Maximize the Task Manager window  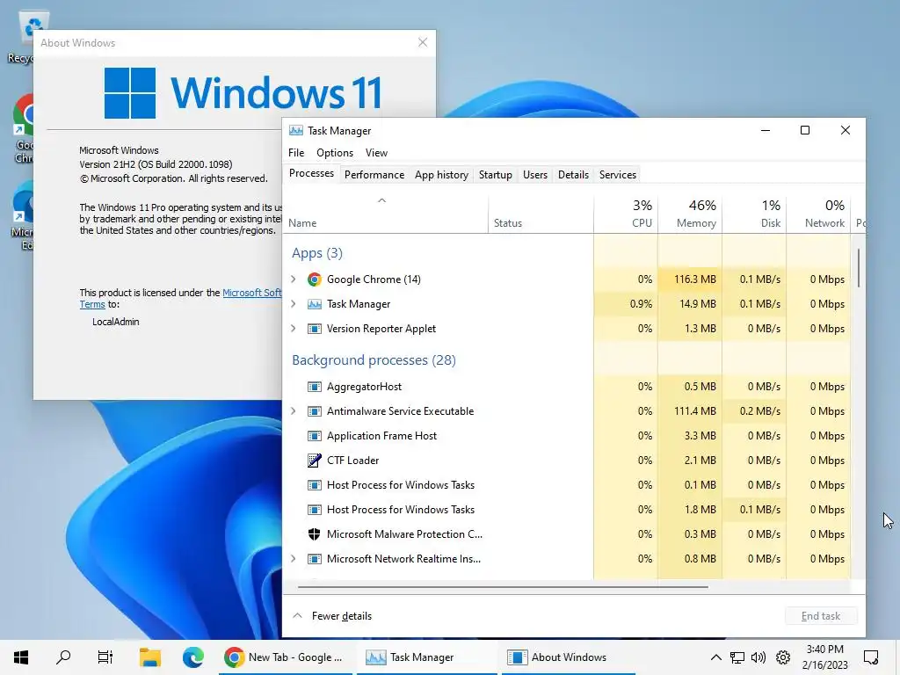click(x=805, y=130)
